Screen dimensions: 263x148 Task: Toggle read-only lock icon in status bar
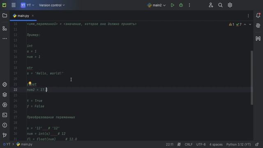[x=257, y=144]
